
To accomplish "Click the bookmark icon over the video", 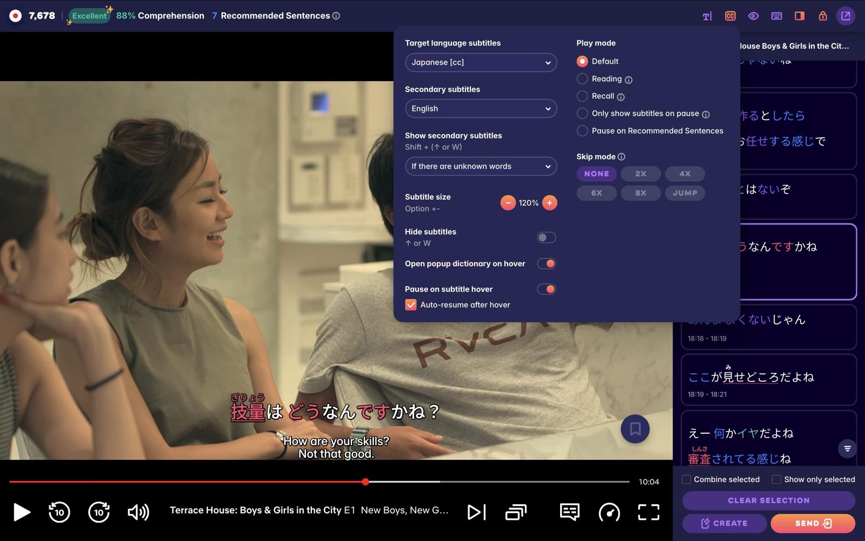I will 635,429.
